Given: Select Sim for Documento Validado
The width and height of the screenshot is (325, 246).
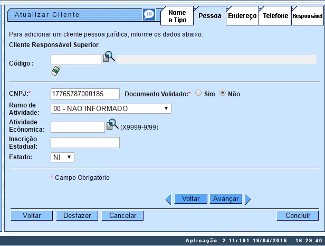Looking at the screenshot, I should coord(198,93).
